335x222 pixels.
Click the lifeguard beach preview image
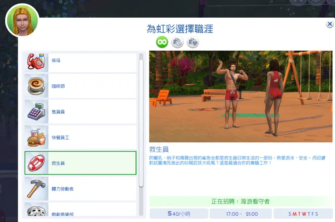pos(241,97)
